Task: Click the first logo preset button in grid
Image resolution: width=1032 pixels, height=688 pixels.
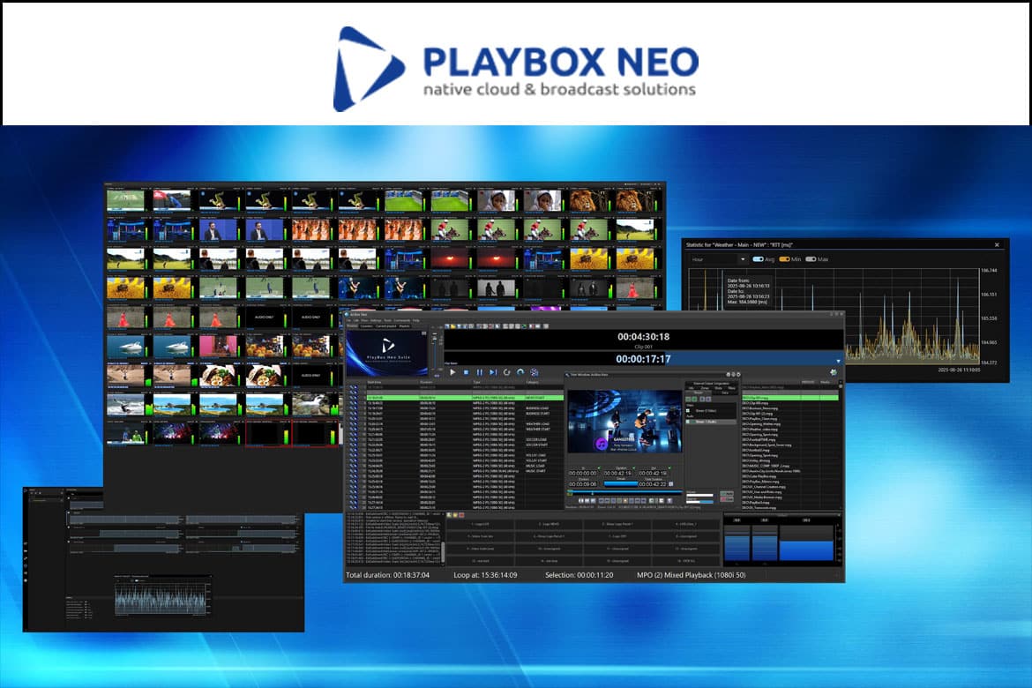Action: pyautogui.click(x=481, y=524)
